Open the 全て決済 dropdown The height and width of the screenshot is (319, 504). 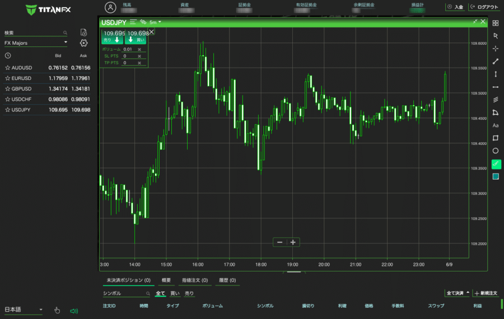[458, 293]
